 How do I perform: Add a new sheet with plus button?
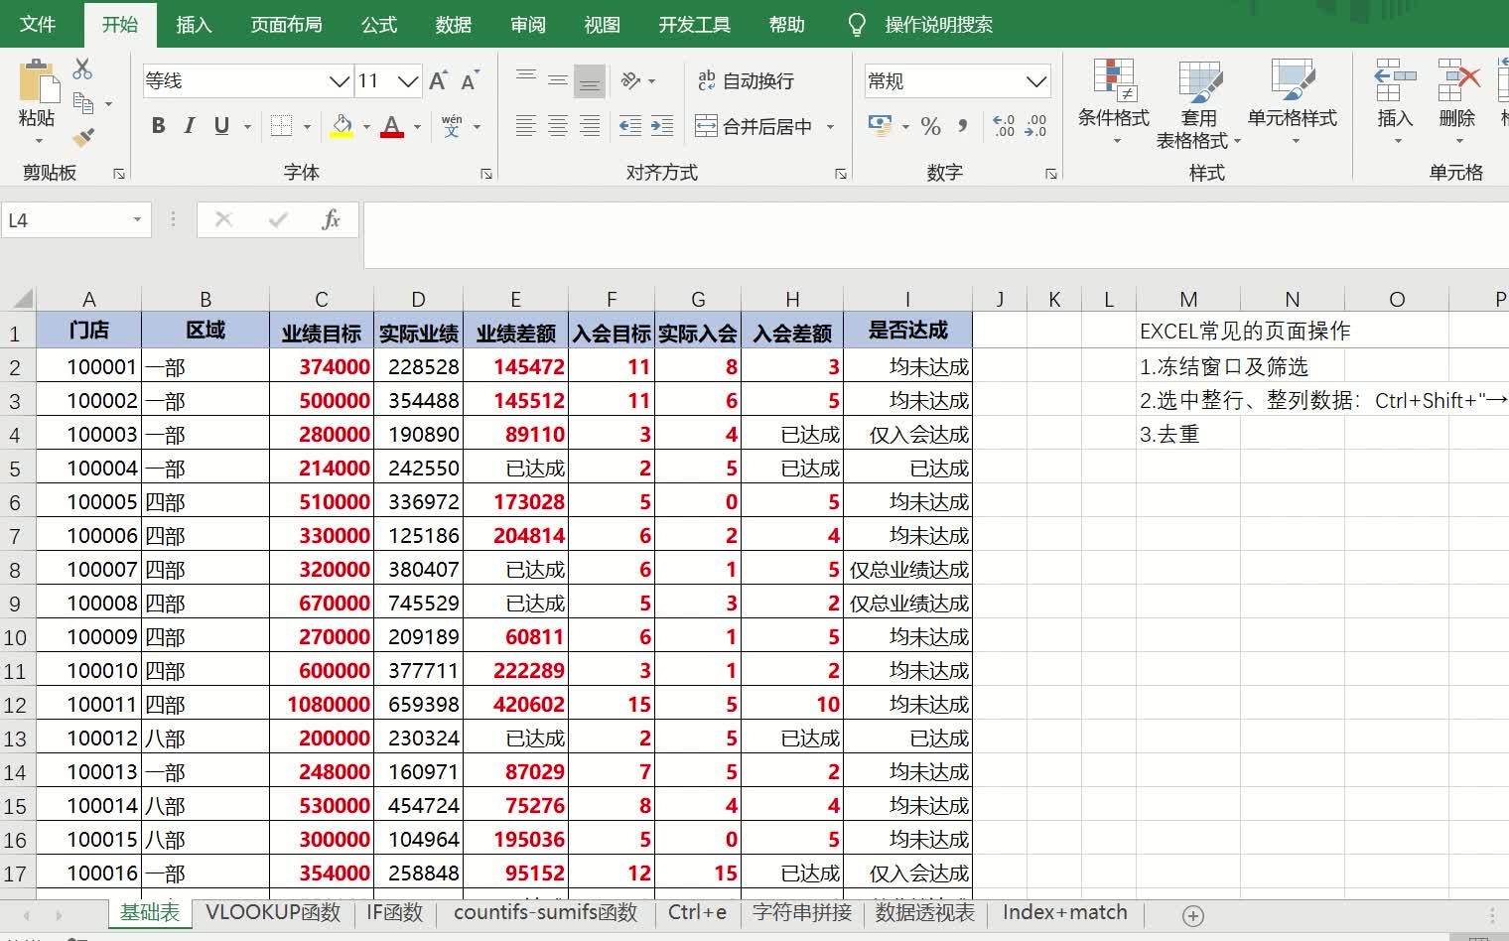(x=1194, y=915)
